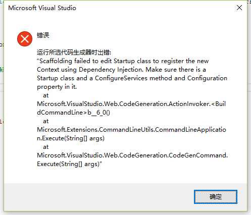The height and width of the screenshot is (215, 251).
Task: Select the 错误 heading text
Action: (43, 35)
